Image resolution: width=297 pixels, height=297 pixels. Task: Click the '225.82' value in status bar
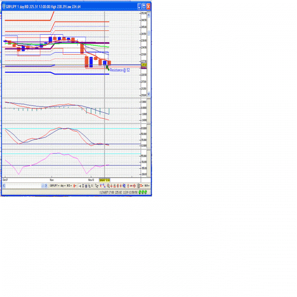118,192
